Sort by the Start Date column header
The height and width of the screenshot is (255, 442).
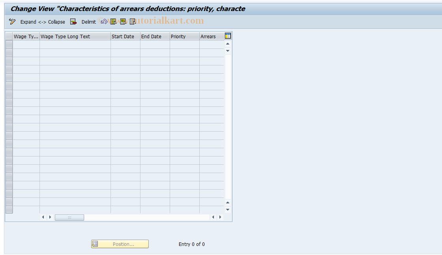tap(125, 37)
